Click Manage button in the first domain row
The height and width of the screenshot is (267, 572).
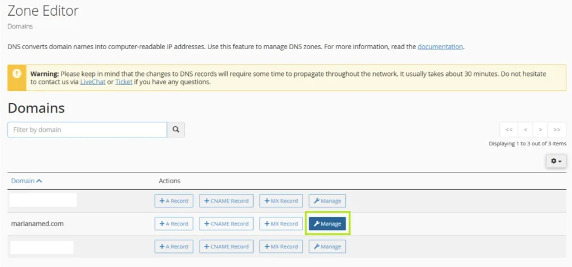coord(327,201)
